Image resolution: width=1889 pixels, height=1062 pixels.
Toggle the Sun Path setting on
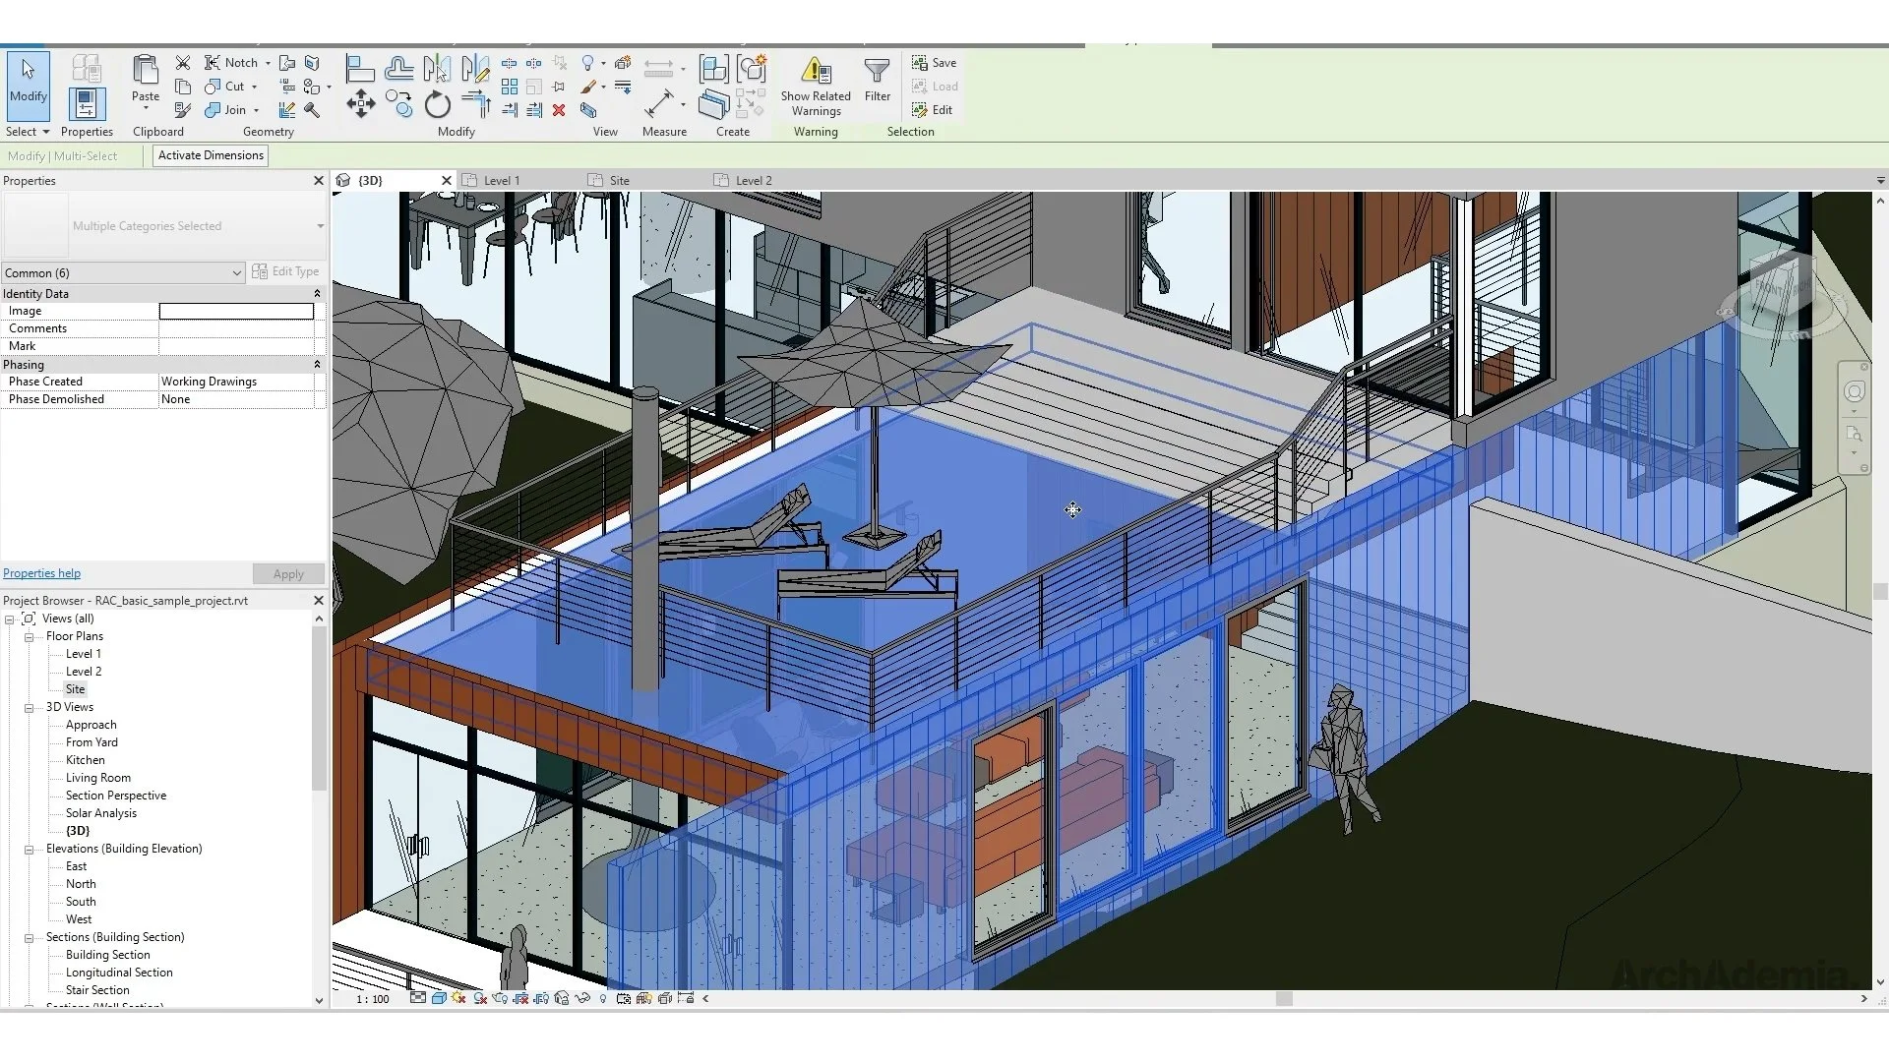[458, 998]
